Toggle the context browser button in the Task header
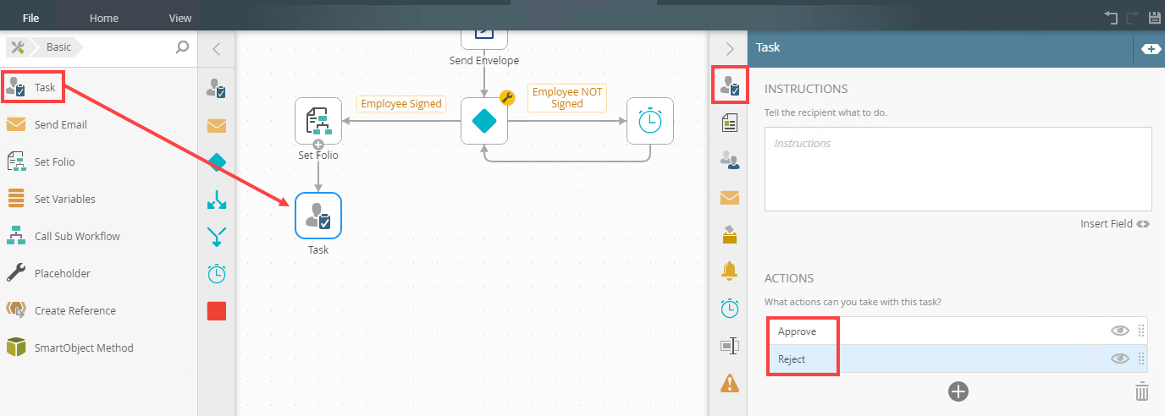Image resolution: width=1165 pixels, height=416 pixels. pos(1151,49)
